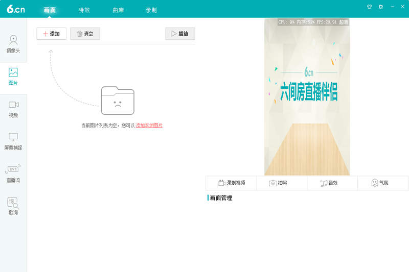
Task: Select 屏幕捕捉 screen capture in sidebar
Action: click(13, 141)
